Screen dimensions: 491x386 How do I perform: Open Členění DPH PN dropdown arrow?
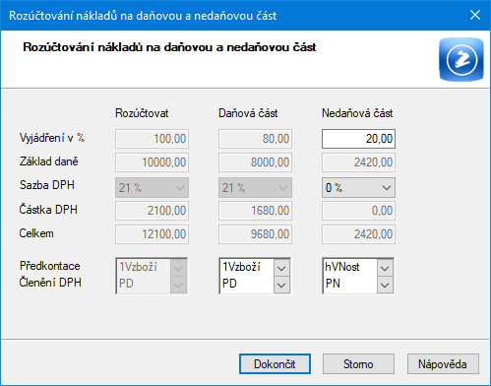[x=385, y=285]
